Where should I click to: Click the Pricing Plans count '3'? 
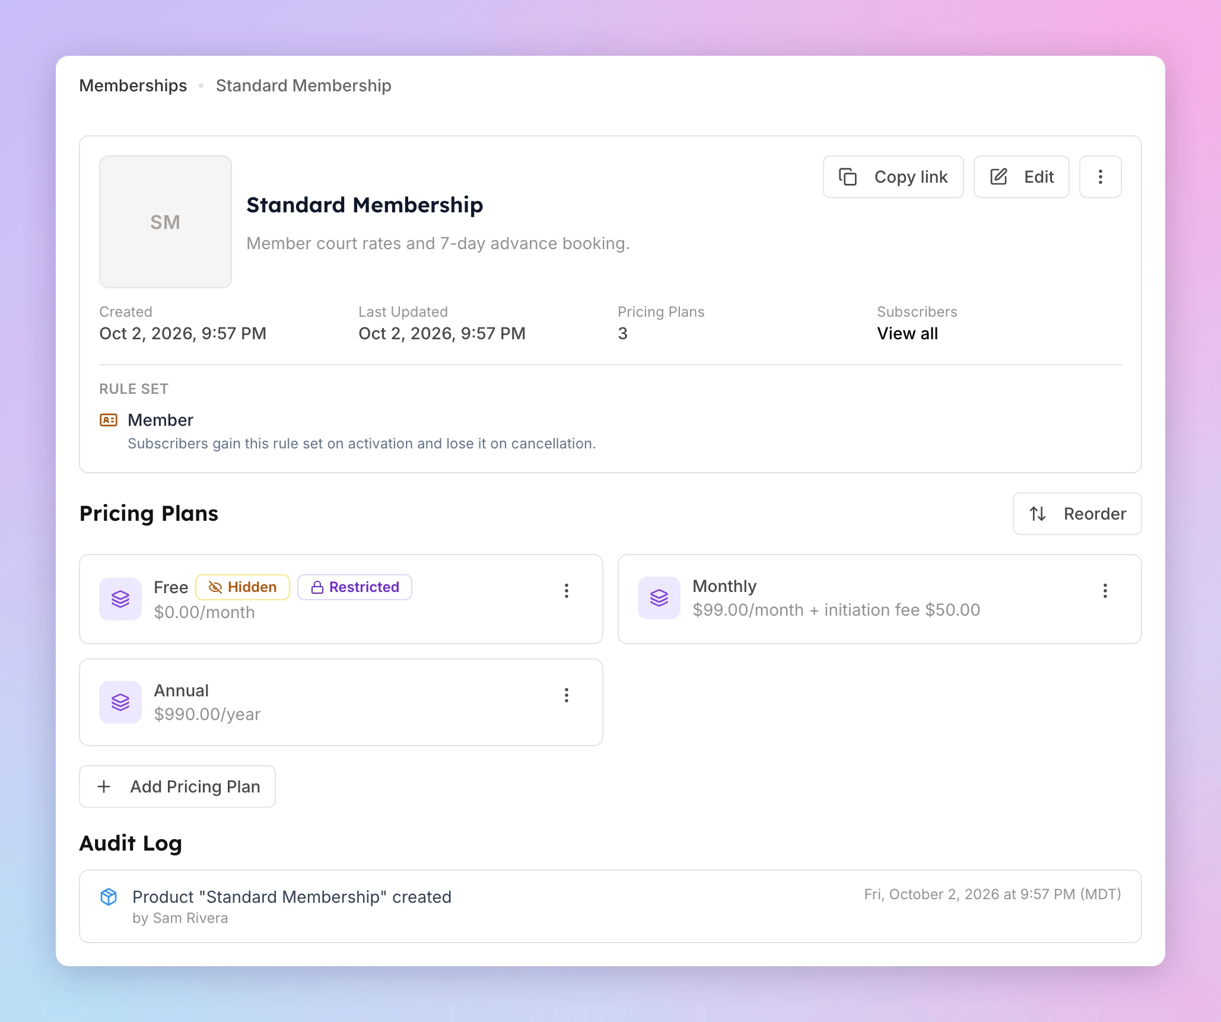coord(622,333)
